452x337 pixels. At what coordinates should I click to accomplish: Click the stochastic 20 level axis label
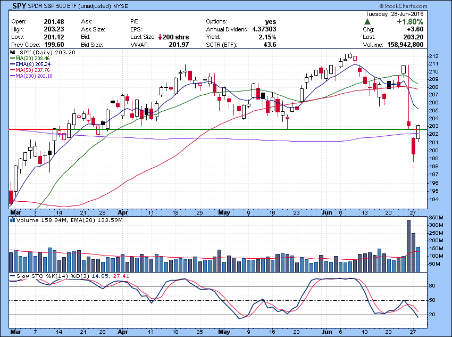tap(432, 315)
